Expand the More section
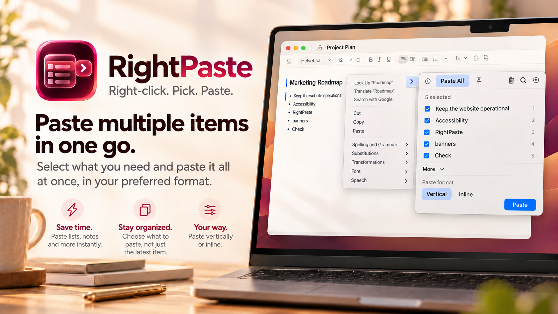 pos(433,169)
